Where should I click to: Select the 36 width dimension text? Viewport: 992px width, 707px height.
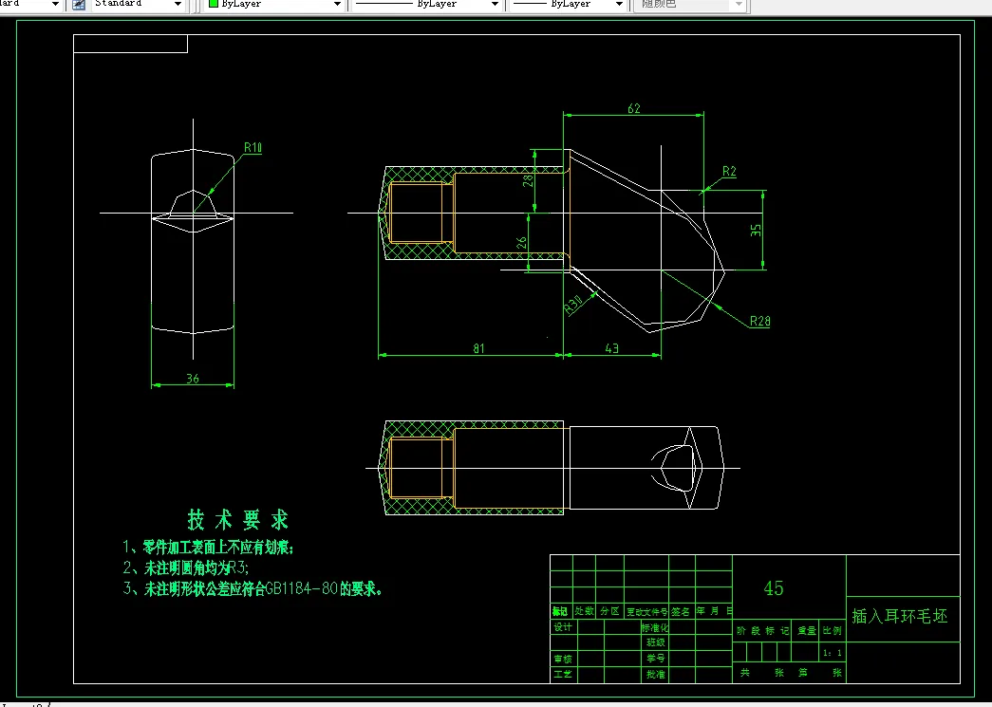[193, 378]
